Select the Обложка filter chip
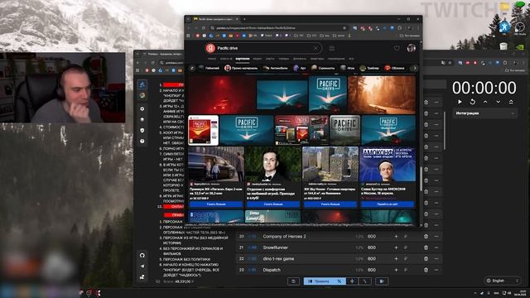The image size is (530, 298). coord(394,68)
